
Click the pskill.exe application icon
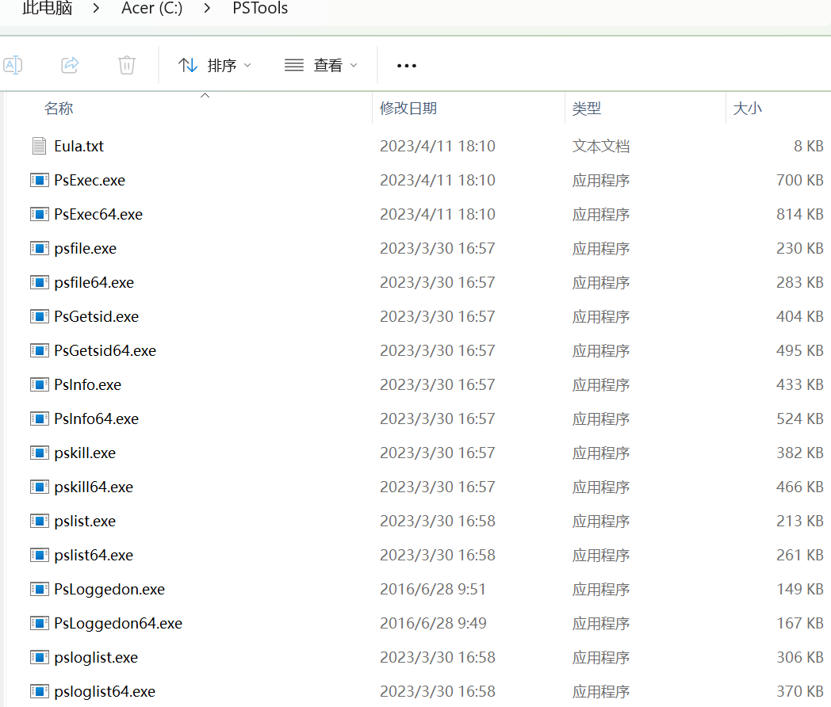[39, 453]
